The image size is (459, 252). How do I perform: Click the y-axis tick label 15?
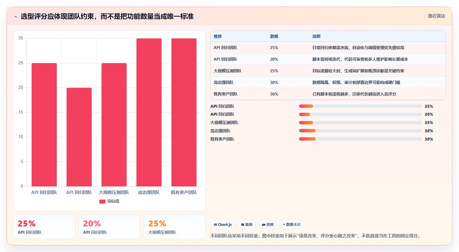[x=21, y=112]
